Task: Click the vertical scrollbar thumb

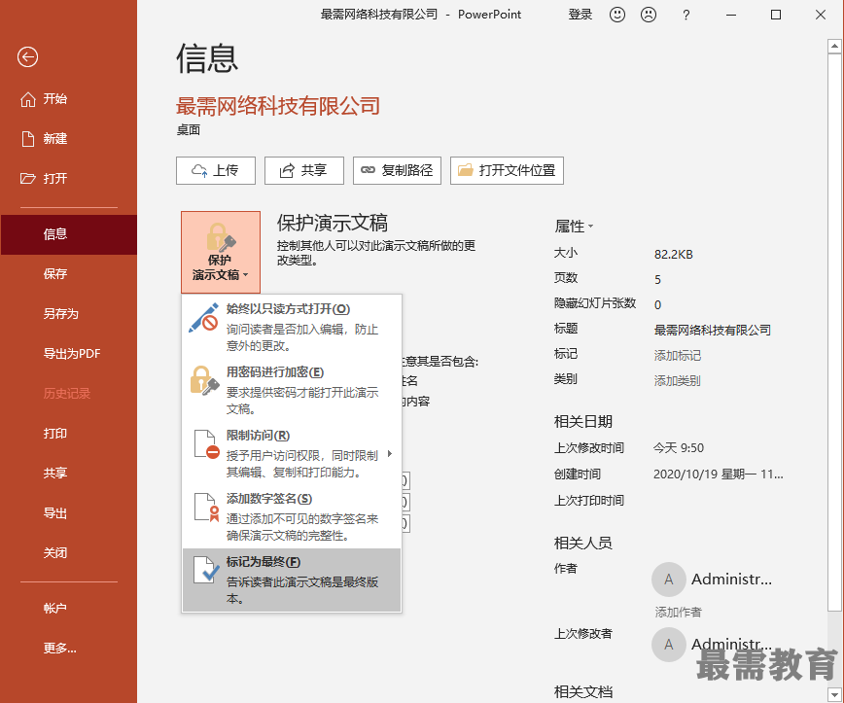Action: point(835,333)
